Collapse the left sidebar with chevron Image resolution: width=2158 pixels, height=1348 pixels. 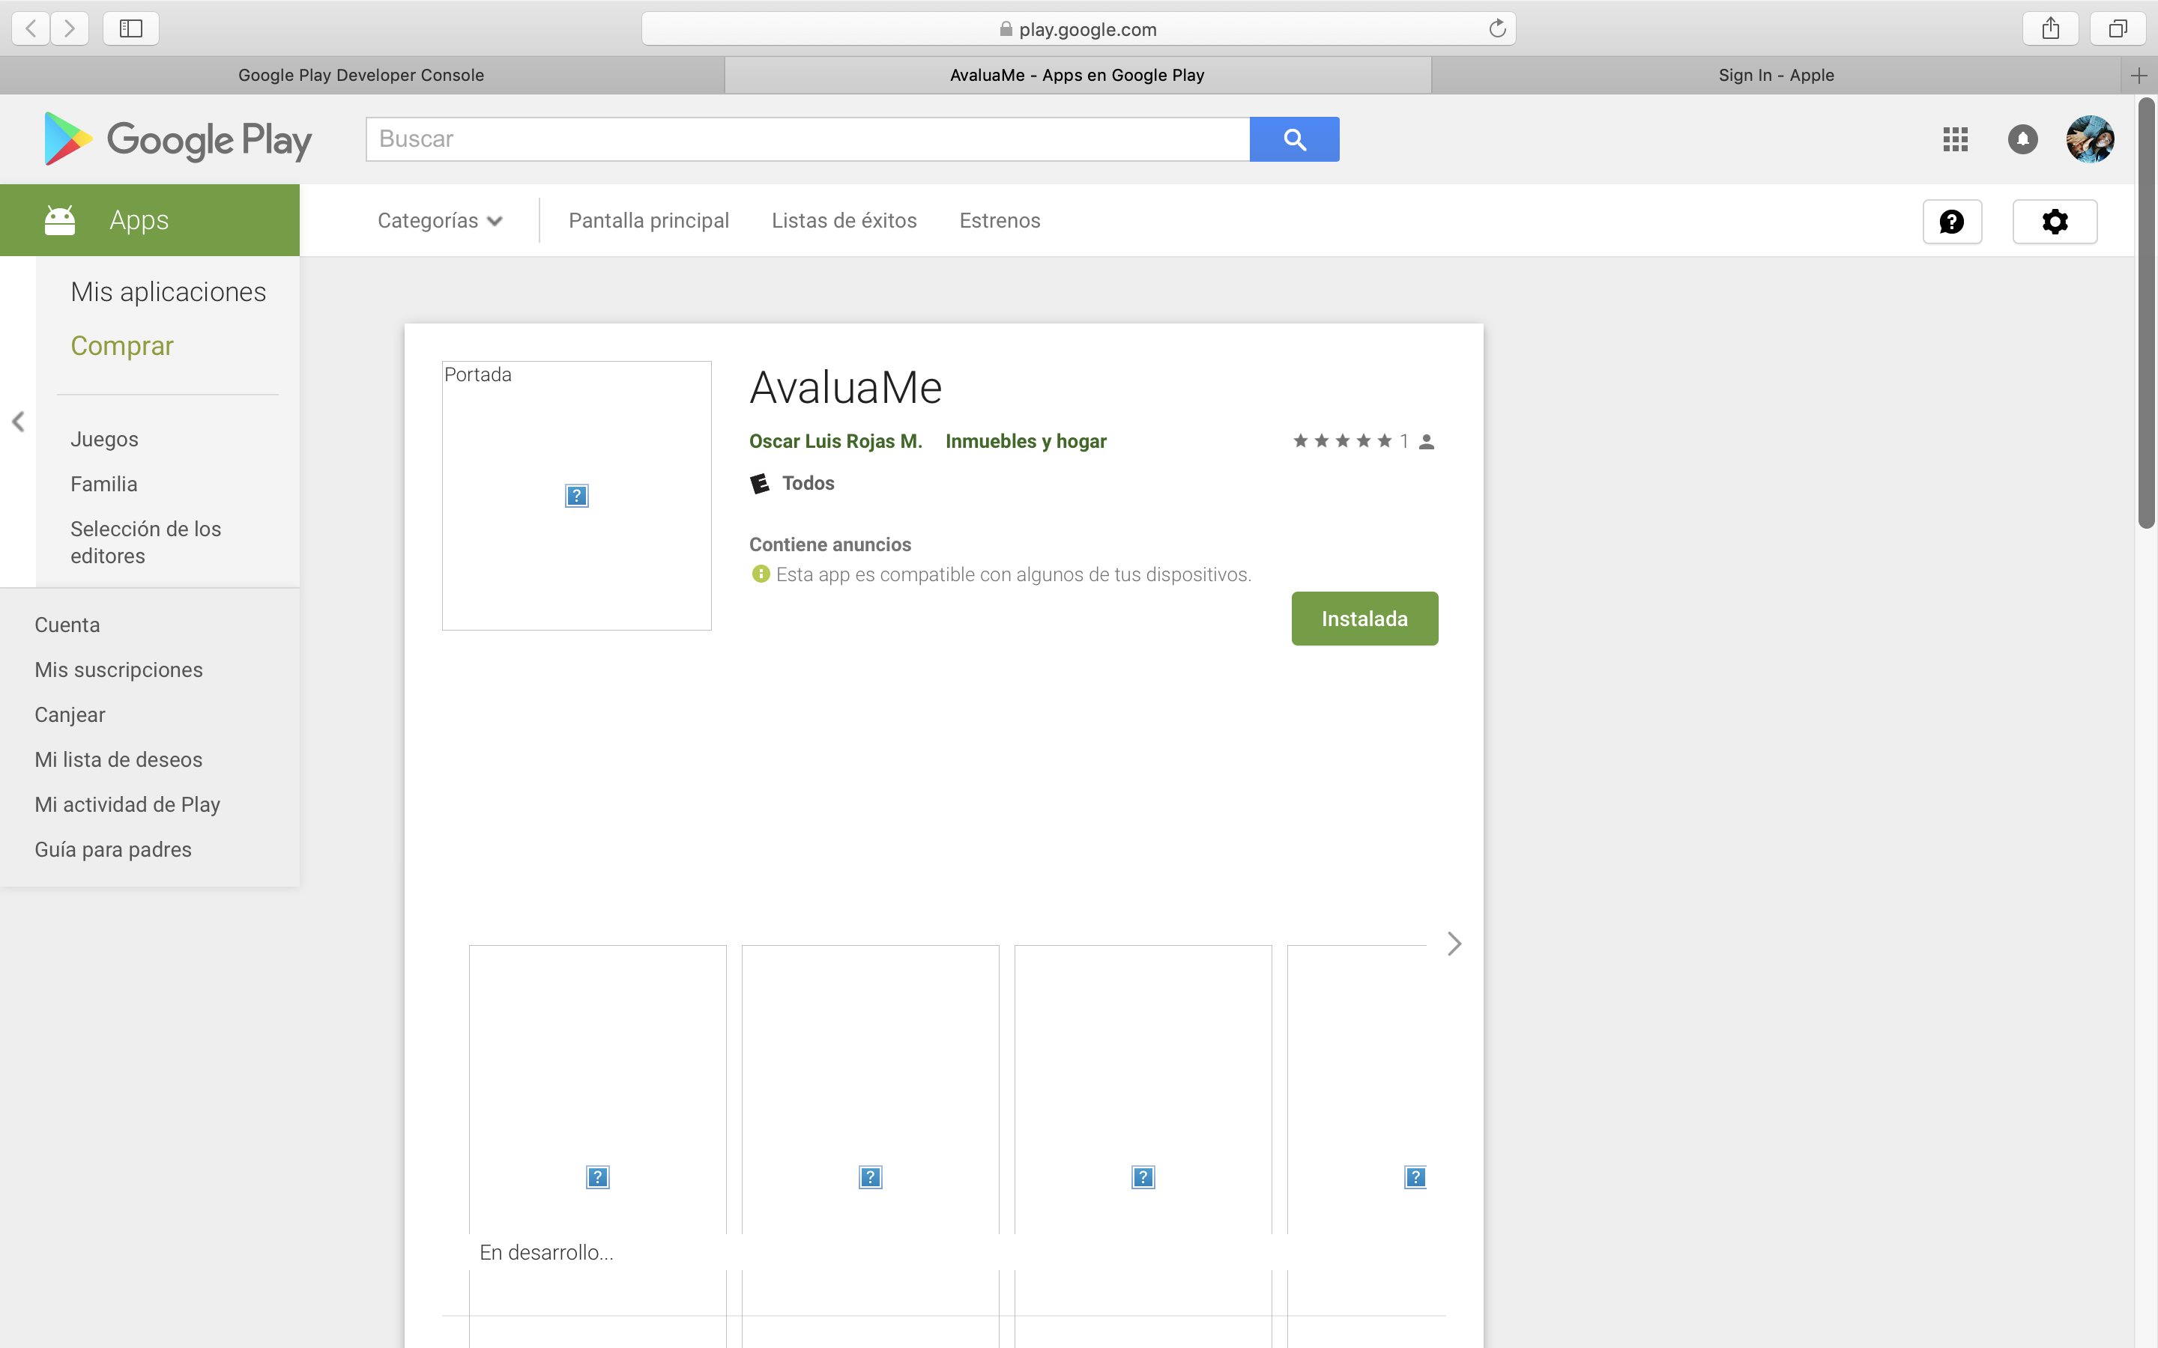point(18,422)
